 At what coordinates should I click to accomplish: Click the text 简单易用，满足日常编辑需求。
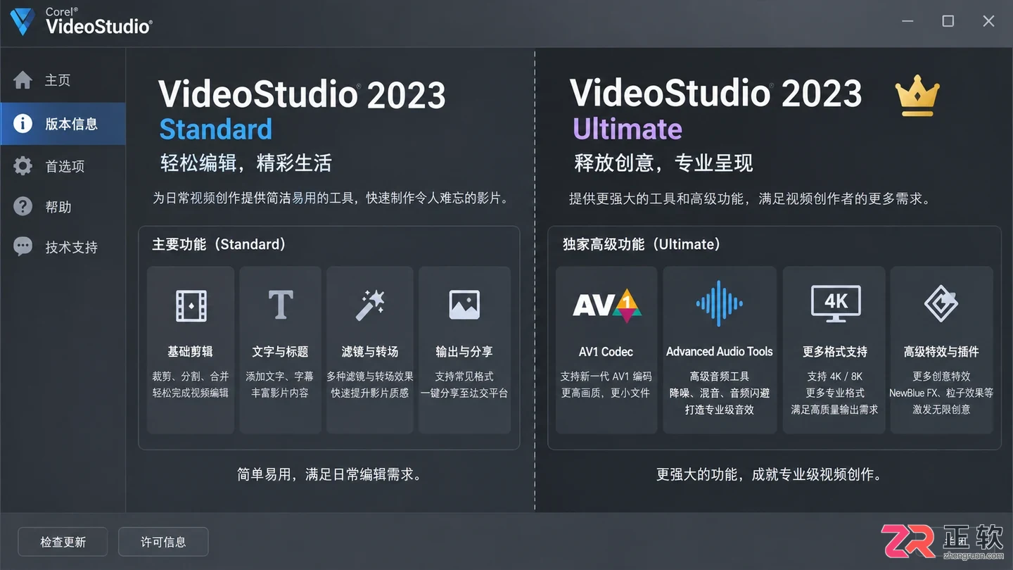point(329,474)
